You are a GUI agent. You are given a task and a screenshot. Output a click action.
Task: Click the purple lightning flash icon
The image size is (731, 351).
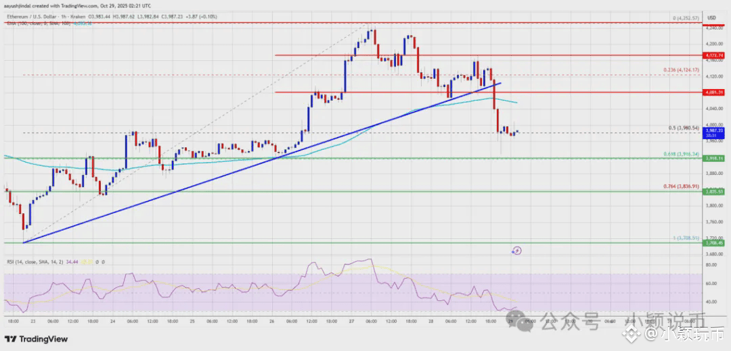[516, 250]
